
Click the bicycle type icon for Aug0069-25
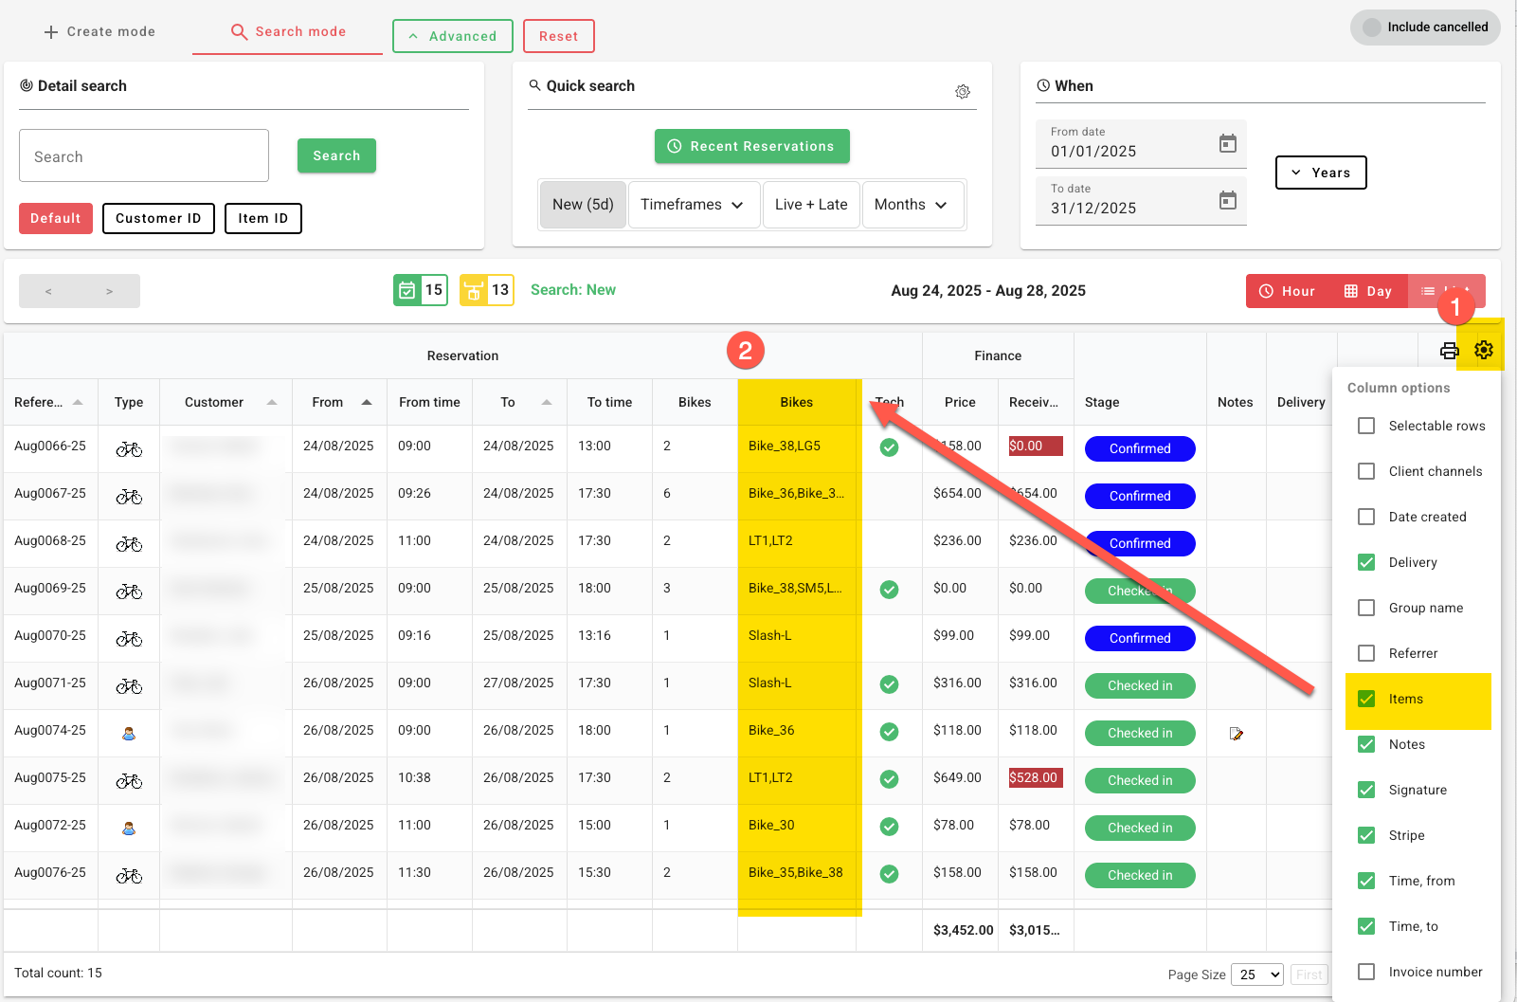click(x=130, y=592)
